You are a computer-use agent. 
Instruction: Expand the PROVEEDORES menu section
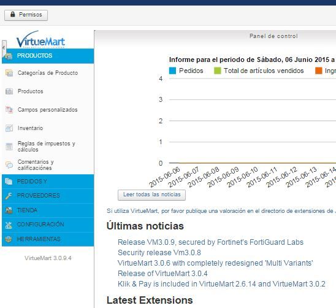tap(48, 196)
